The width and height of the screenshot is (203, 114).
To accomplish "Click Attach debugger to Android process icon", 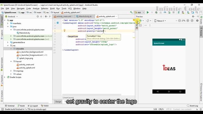I will click(x=169, y=12).
